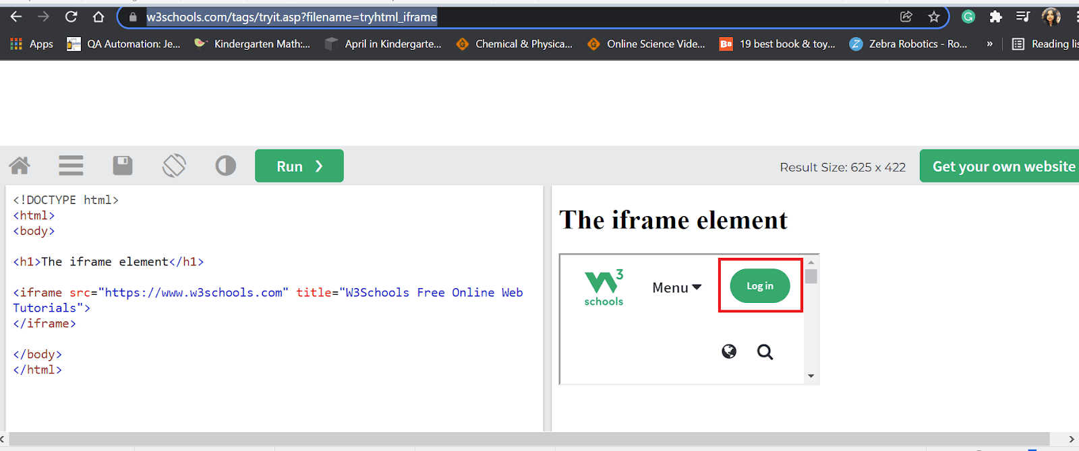Click Get your own website button
Screen dimensions: 1079x451
[x=1003, y=166]
